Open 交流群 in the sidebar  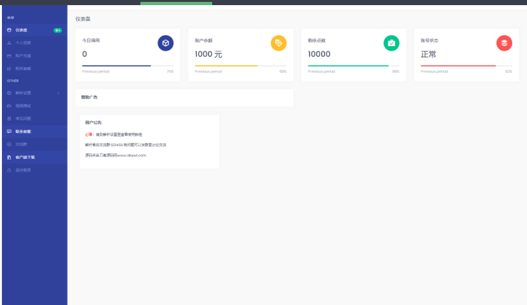(x=22, y=144)
